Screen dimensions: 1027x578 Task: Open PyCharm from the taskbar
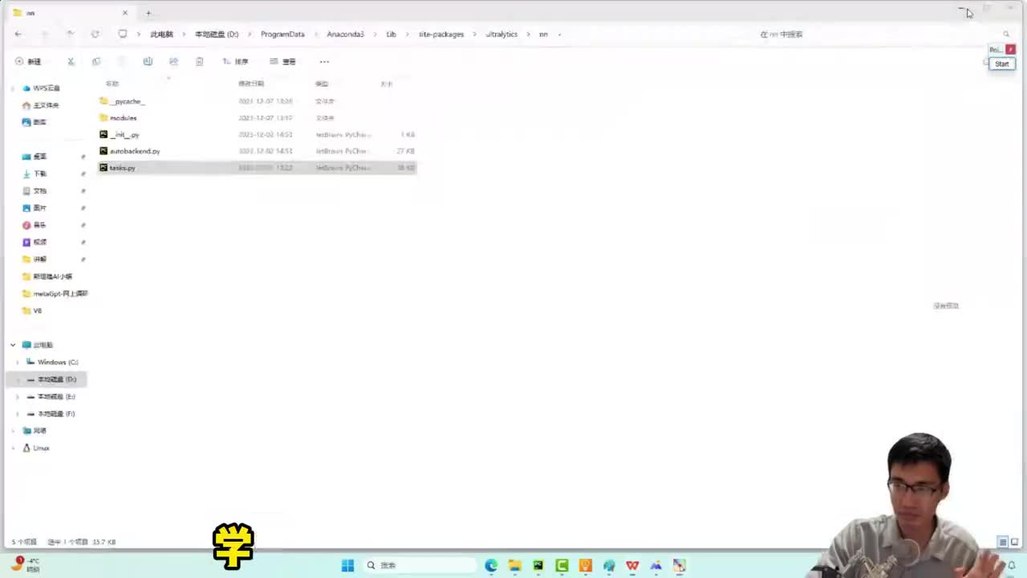538,565
